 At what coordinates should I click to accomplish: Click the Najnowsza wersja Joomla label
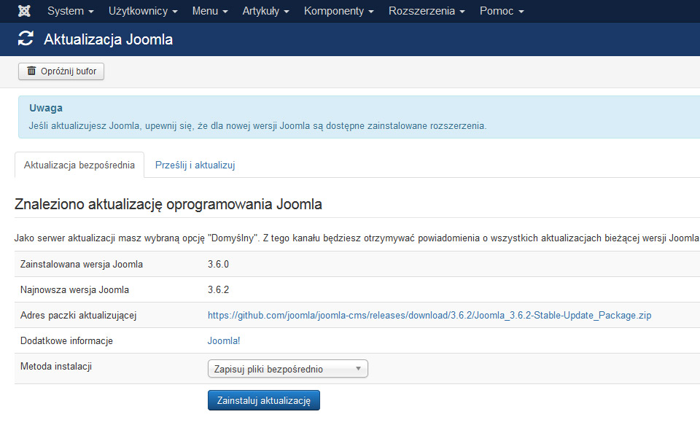pos(74,289)
